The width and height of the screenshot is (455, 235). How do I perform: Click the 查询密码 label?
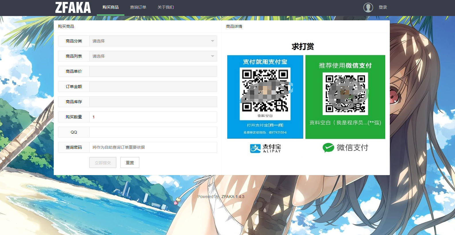74,147
